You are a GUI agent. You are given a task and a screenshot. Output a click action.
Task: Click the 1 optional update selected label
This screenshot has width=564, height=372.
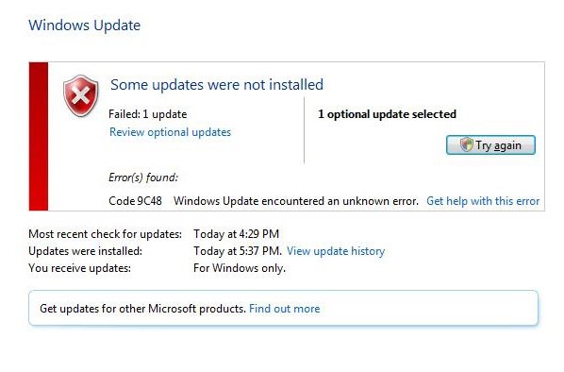[x=387, y=114]
